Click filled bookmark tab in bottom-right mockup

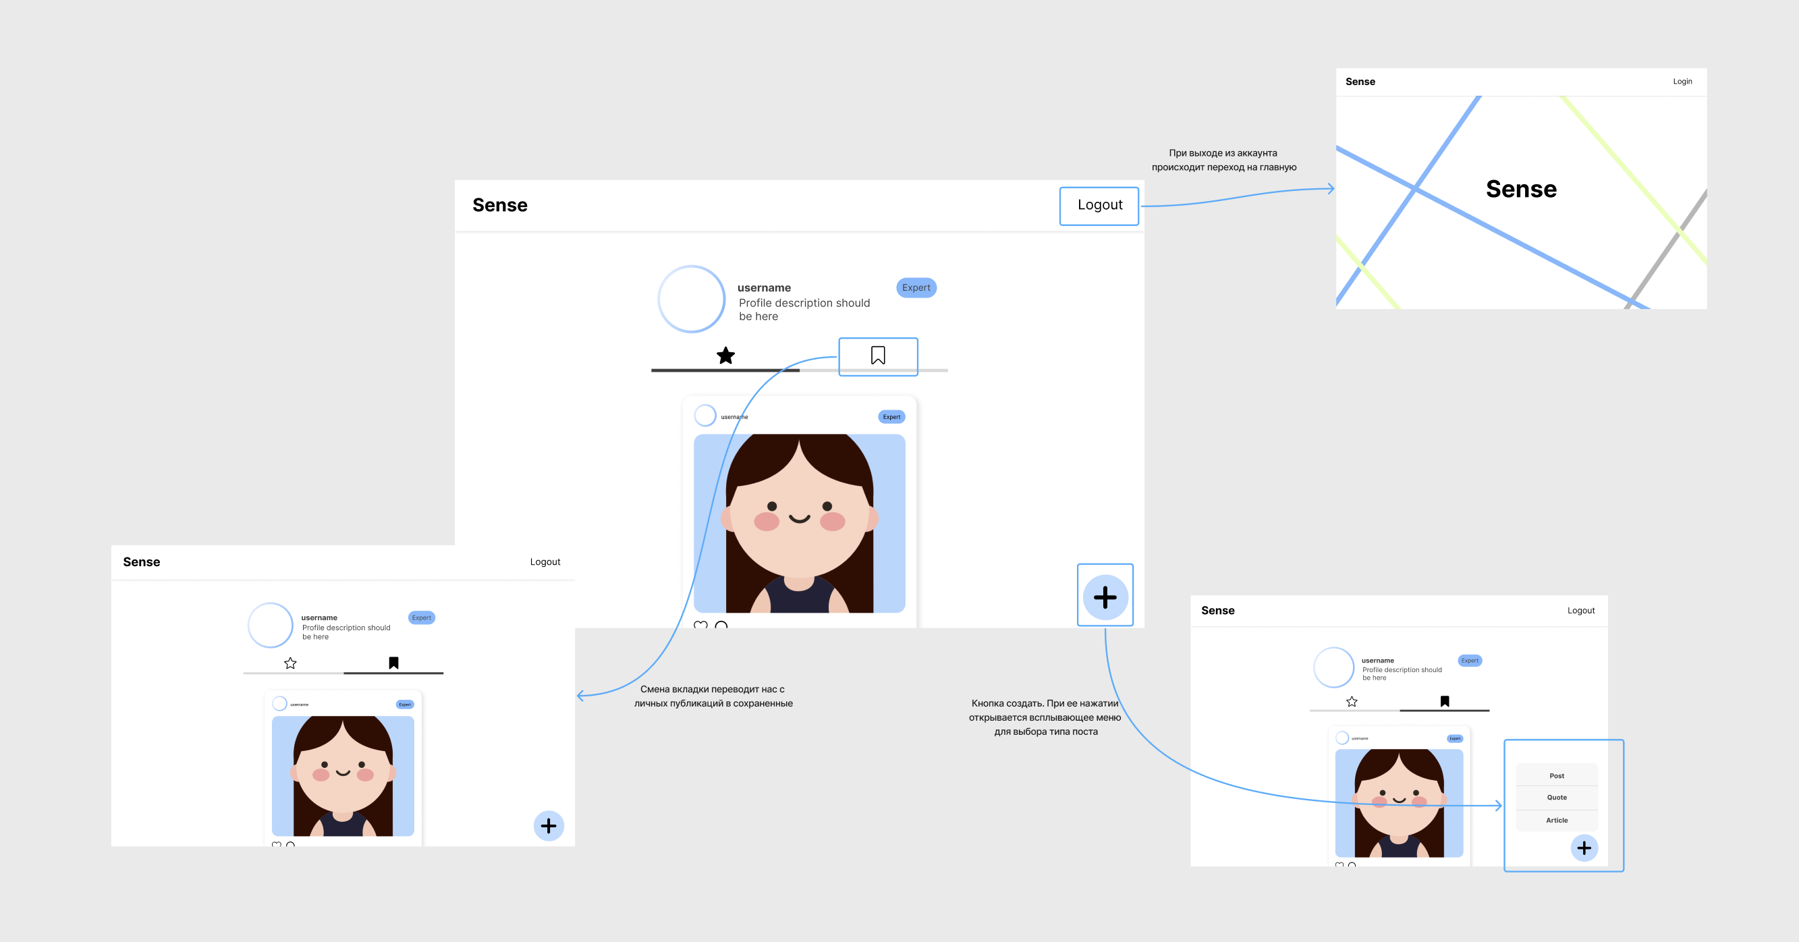point(1444,701)
